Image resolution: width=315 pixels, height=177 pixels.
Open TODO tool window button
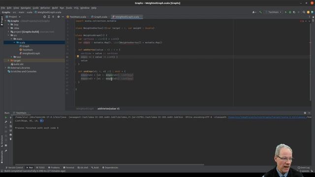(40, 168)
